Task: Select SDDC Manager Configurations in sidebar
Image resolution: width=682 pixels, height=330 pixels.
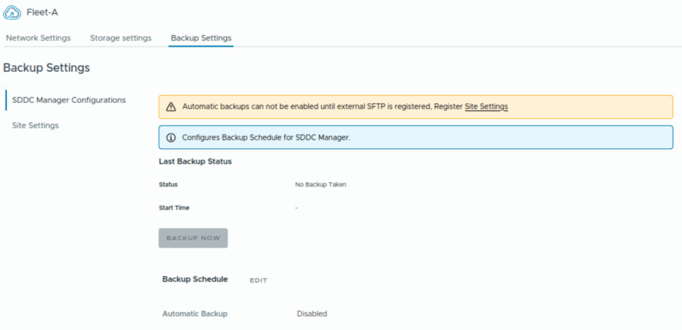Action: (69, 100)
